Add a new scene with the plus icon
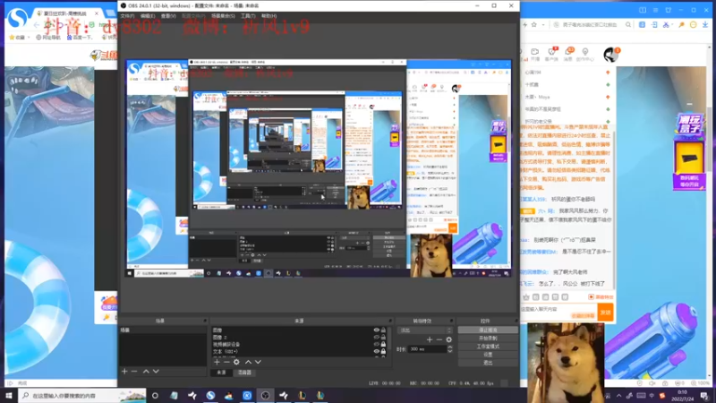The height and width of the screenshot is (403, 716). coord(124,372)
